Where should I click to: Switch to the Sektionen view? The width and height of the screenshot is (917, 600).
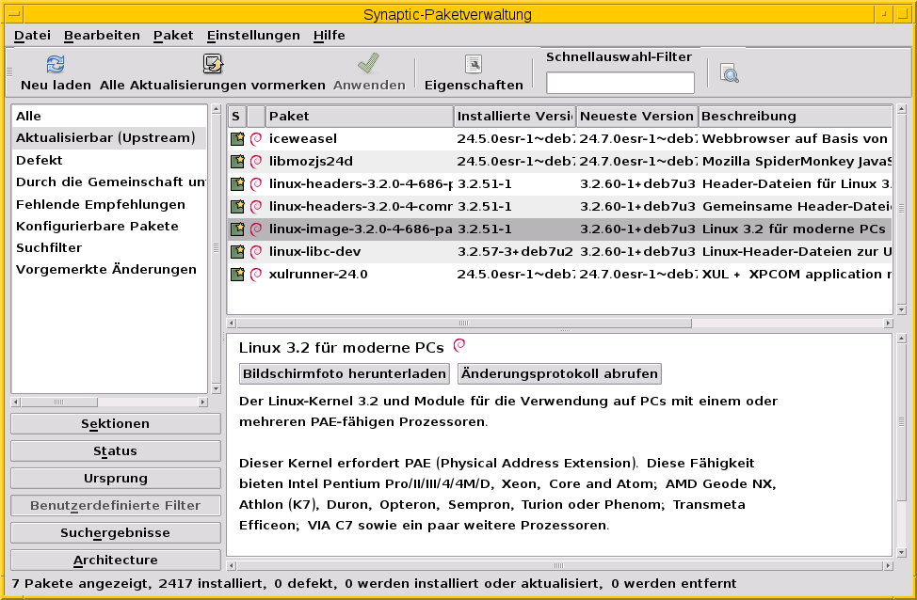coord(115,423)
